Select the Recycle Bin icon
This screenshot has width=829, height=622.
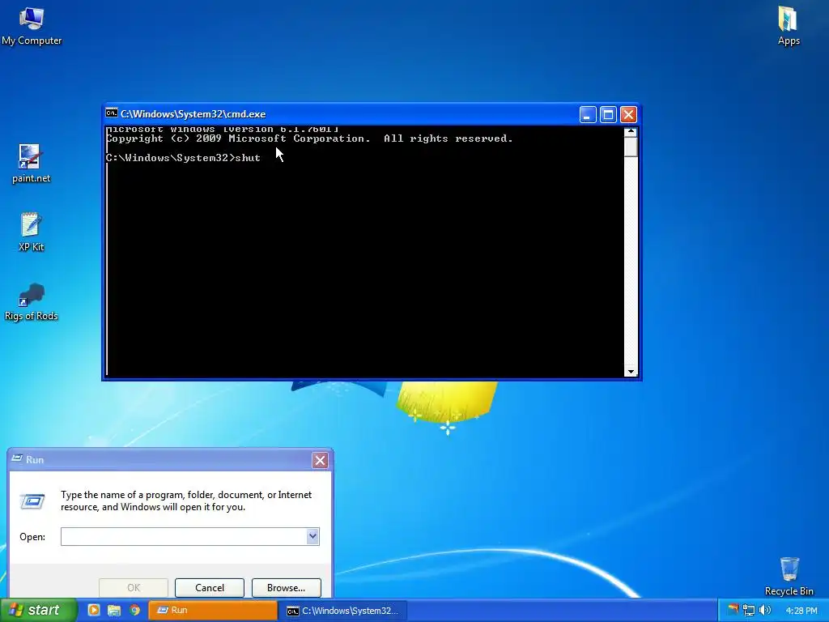pyautogui.click(x=789, y=577)
